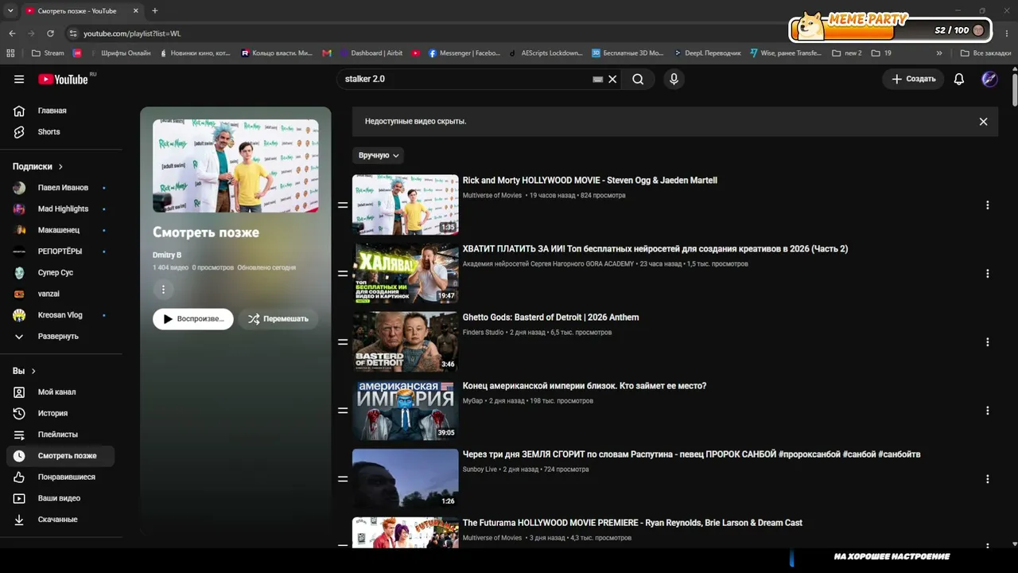This screenshot has width=1018, height=573.
Task: Open options for Ghetto Gods video
Action: [x=988, y=342]
